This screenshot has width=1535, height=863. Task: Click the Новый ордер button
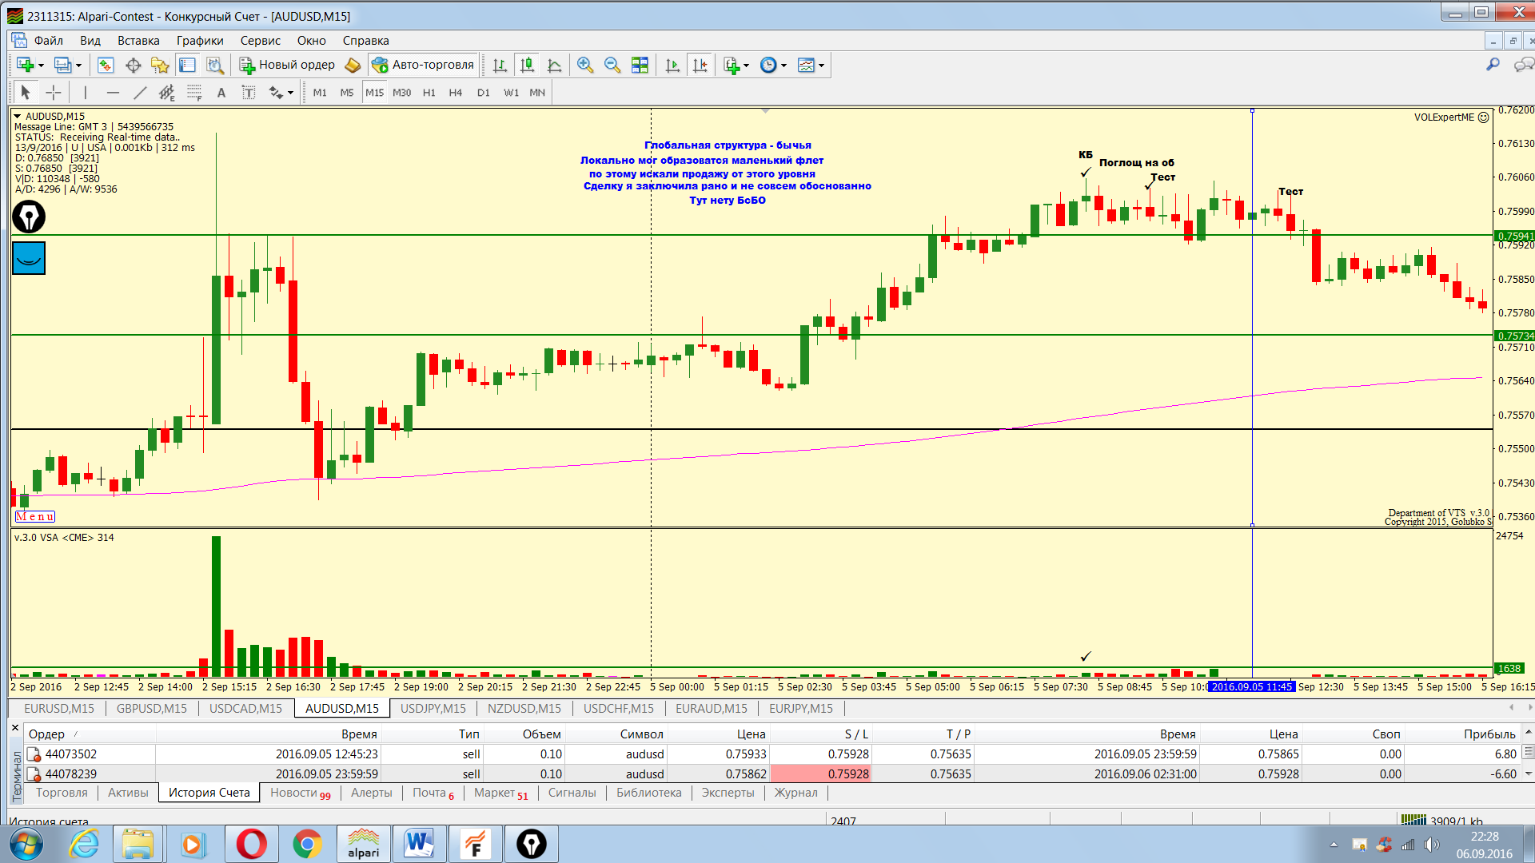(x=288, y=65)
